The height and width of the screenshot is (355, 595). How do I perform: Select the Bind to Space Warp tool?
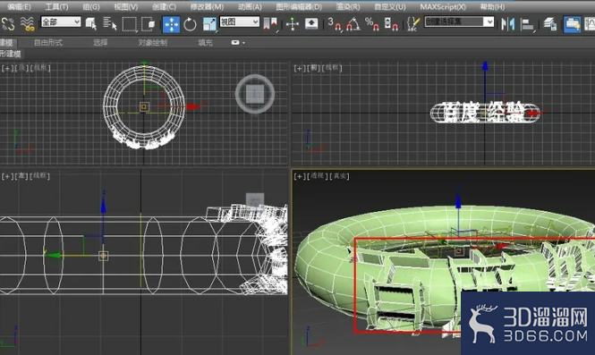click(28, 24)
